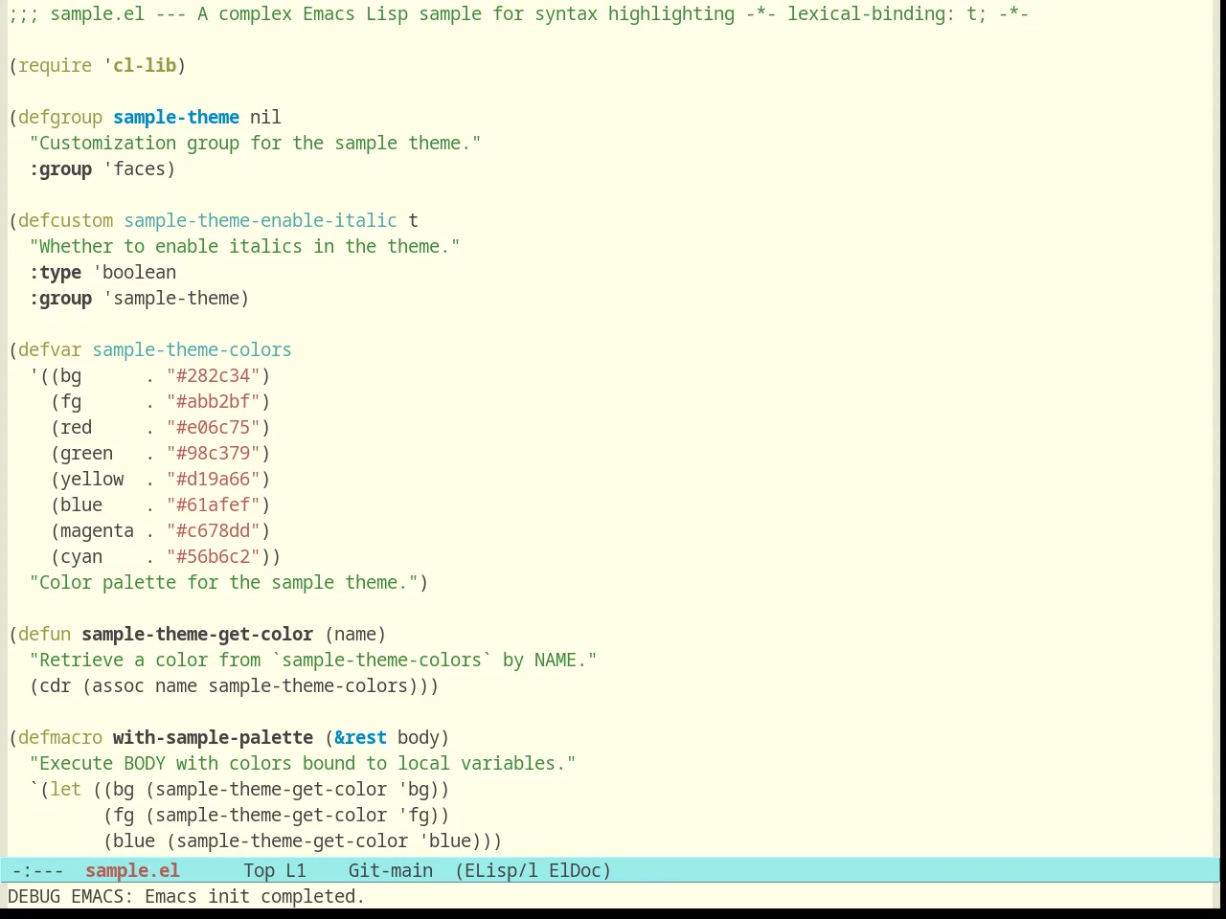
Task: Click the ELisp/l major mode indicator
Action: [x=497, y=870]
